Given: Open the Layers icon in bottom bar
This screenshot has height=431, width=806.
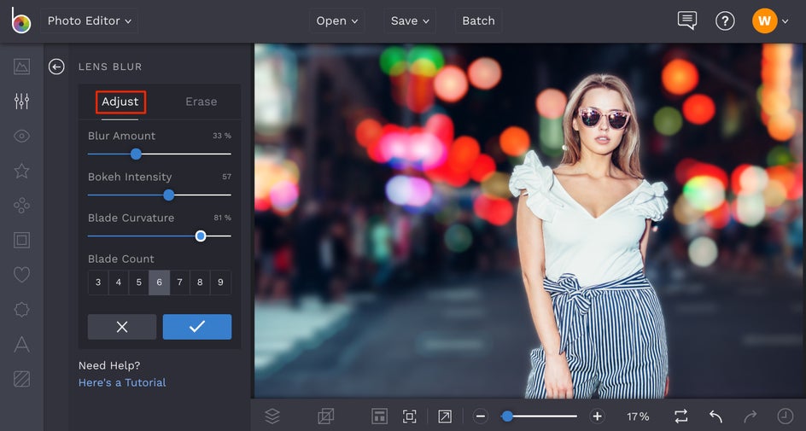Looking at the screenshot, I should click(x=272, y=416).
